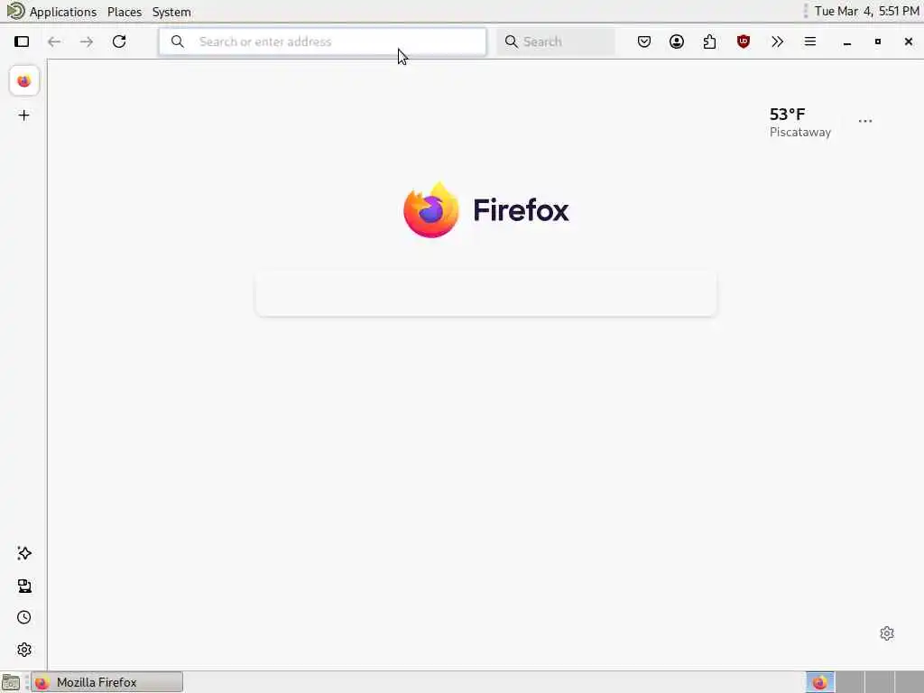924x693 pixels.
Task: Open the Extensions puzzle icon
Action: click(709, 42)
